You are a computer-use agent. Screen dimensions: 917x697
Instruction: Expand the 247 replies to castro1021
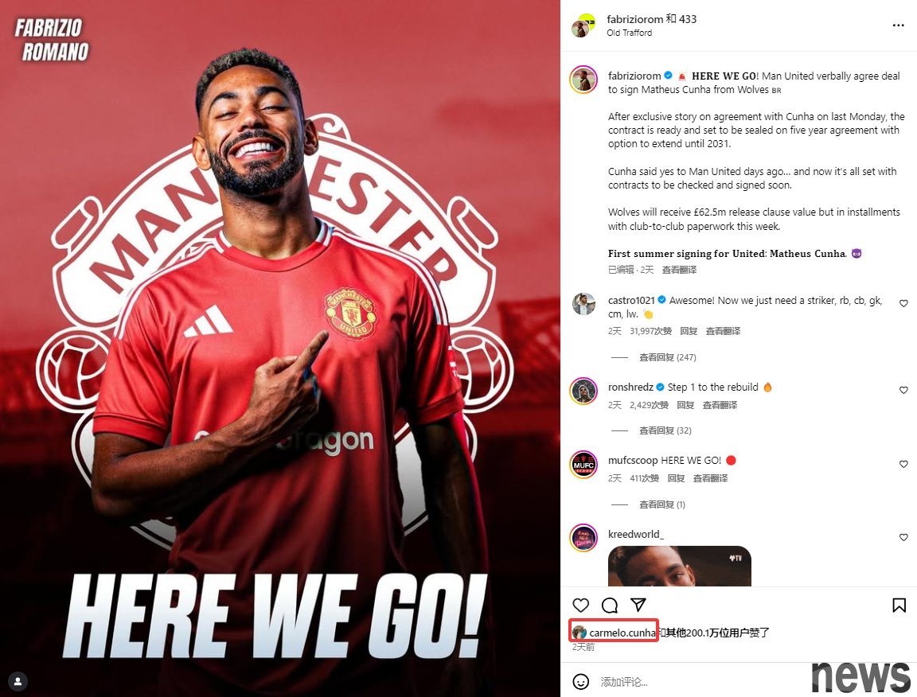click(667, 357)
